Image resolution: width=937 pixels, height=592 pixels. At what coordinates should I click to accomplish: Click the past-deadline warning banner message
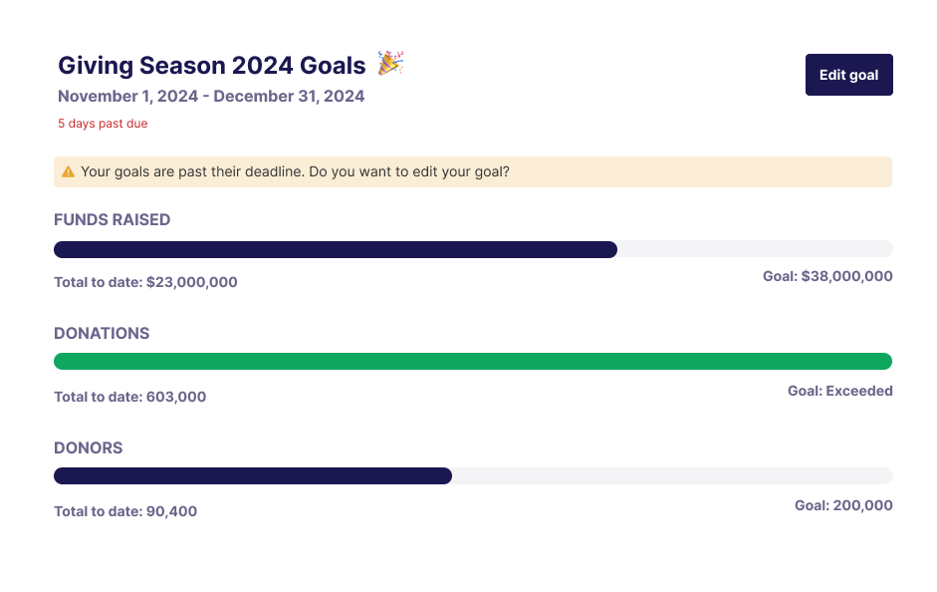(295, 171)
